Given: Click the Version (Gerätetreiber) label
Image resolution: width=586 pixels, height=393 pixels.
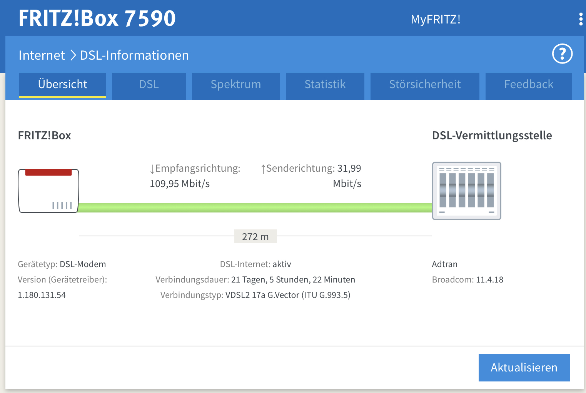Looking at the screenshot, I should coord(62,280).
